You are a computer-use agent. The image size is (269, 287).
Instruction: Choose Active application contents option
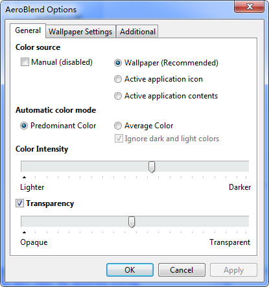click(x=118, y=96)
